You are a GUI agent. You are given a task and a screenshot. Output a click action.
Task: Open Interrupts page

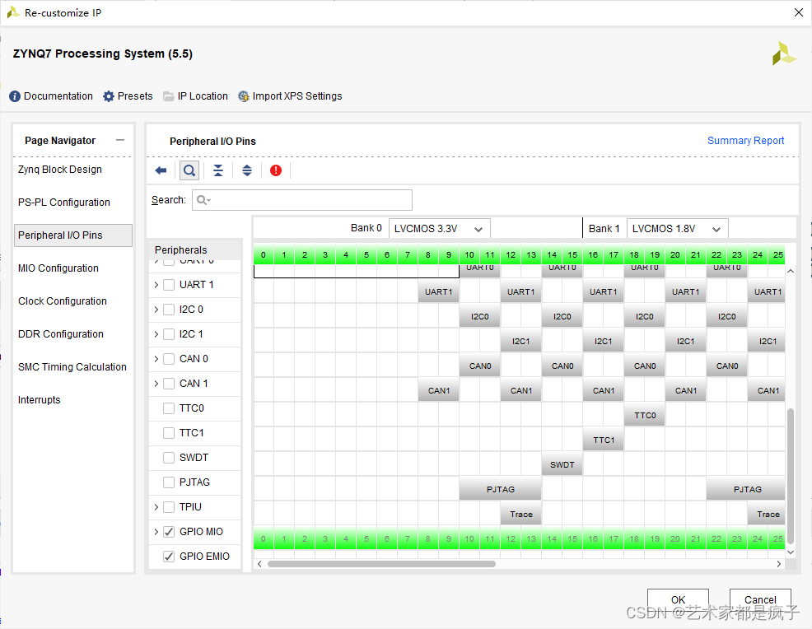tap(40, 399)
